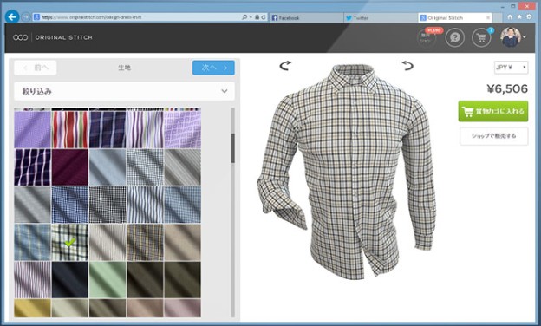Select the solid burgundy fabric swatch
The width and height of the screenshot is (541, 326).
pos(70,167)
